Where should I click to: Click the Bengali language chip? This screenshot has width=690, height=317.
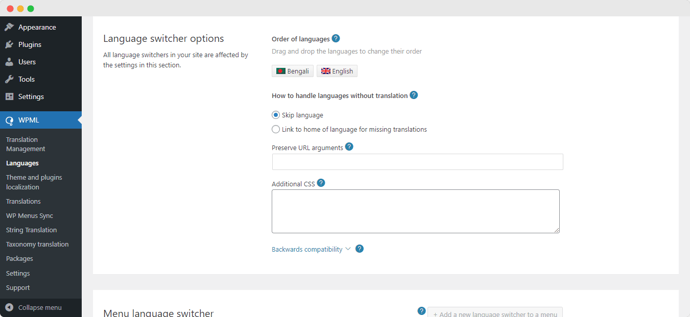click(x=293, y=71)
